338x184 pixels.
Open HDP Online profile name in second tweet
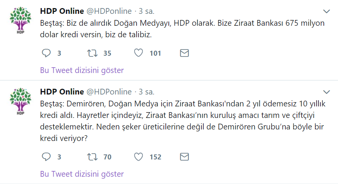click(62, 92)
